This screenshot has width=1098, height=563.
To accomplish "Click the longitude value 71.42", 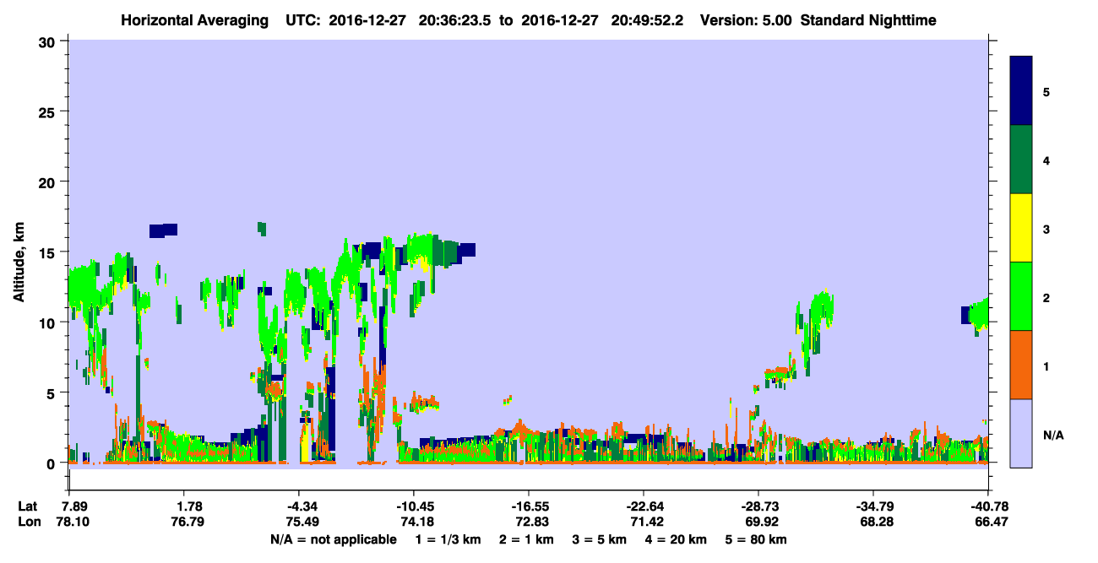I will tap(648, 522).
